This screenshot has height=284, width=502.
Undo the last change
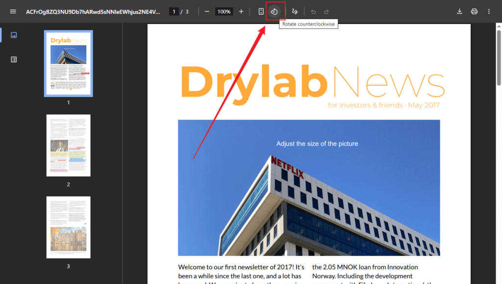tap(313, 11)
